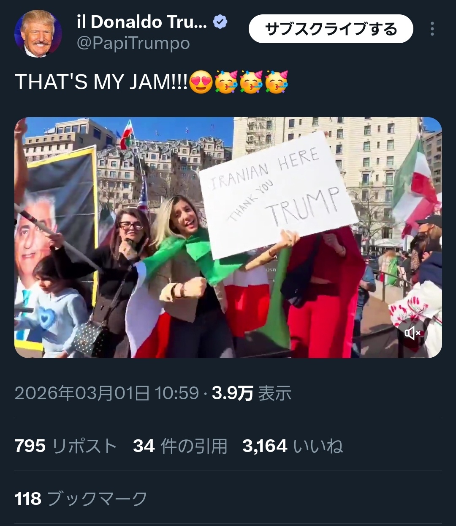Play the embedded protest video
The image size is (456, 526).
coord(228,238)
